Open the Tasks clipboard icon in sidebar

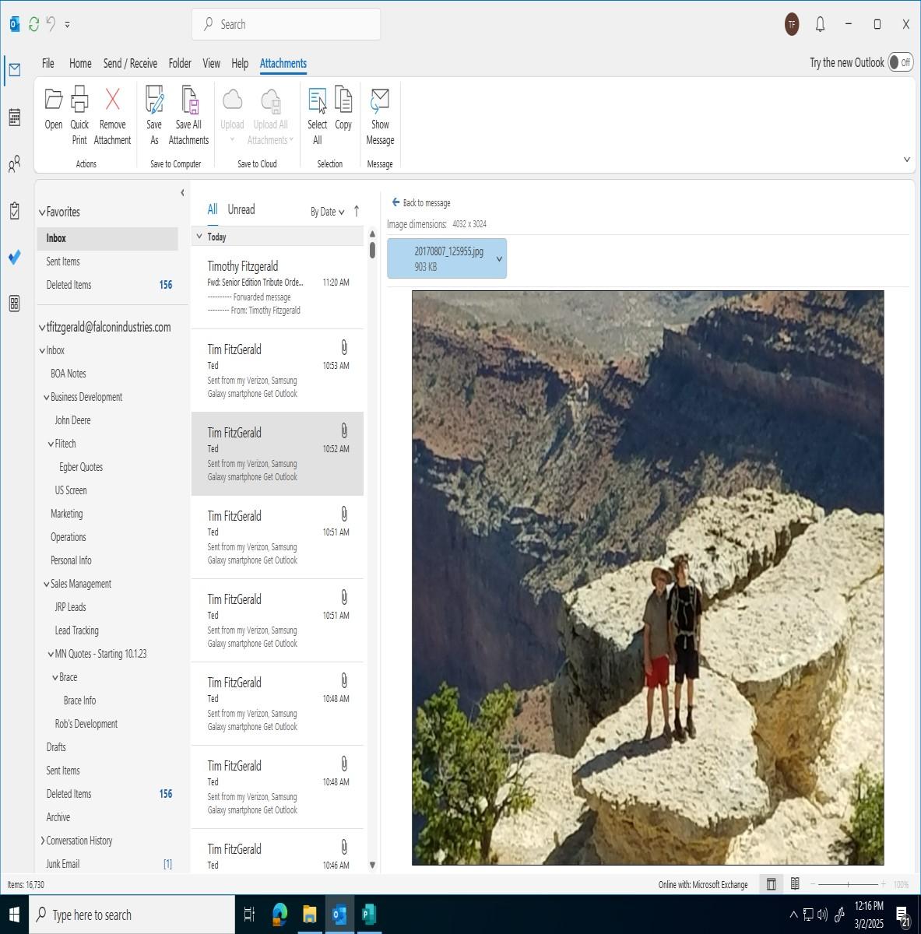pos(14,211)
